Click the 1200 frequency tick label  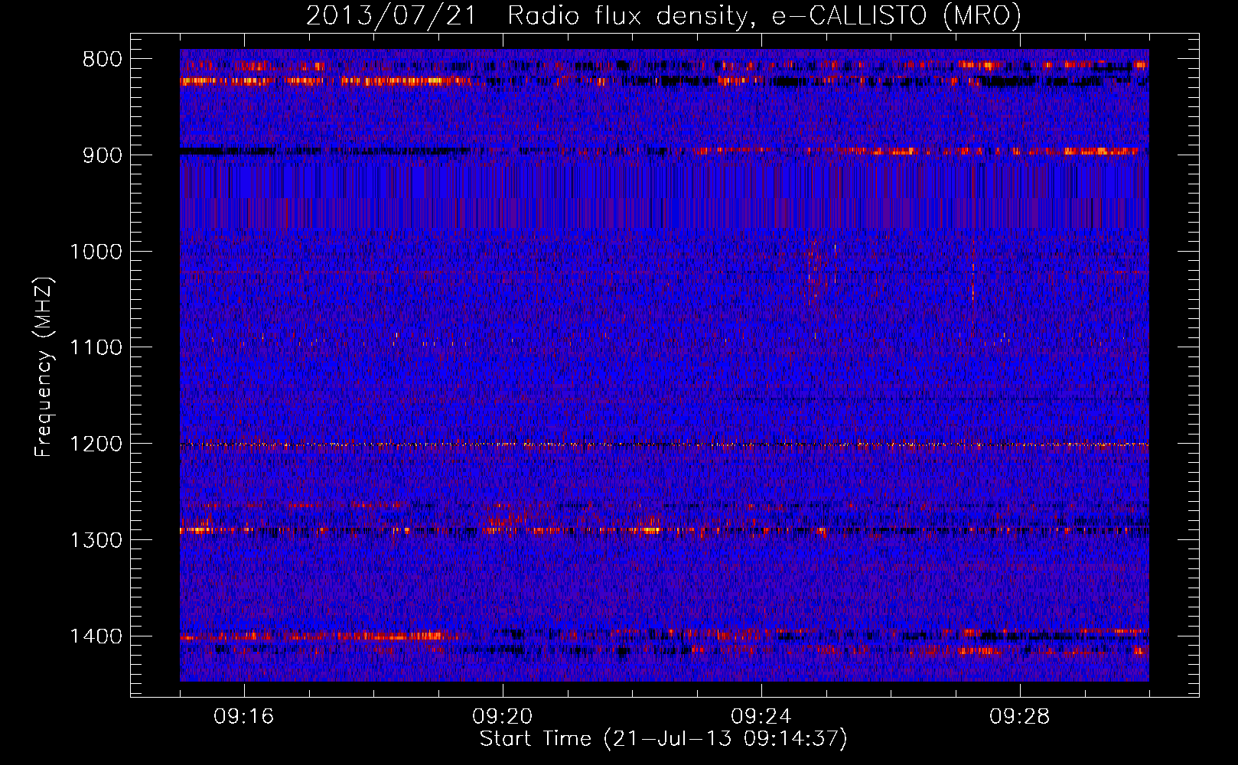point(96,444)
